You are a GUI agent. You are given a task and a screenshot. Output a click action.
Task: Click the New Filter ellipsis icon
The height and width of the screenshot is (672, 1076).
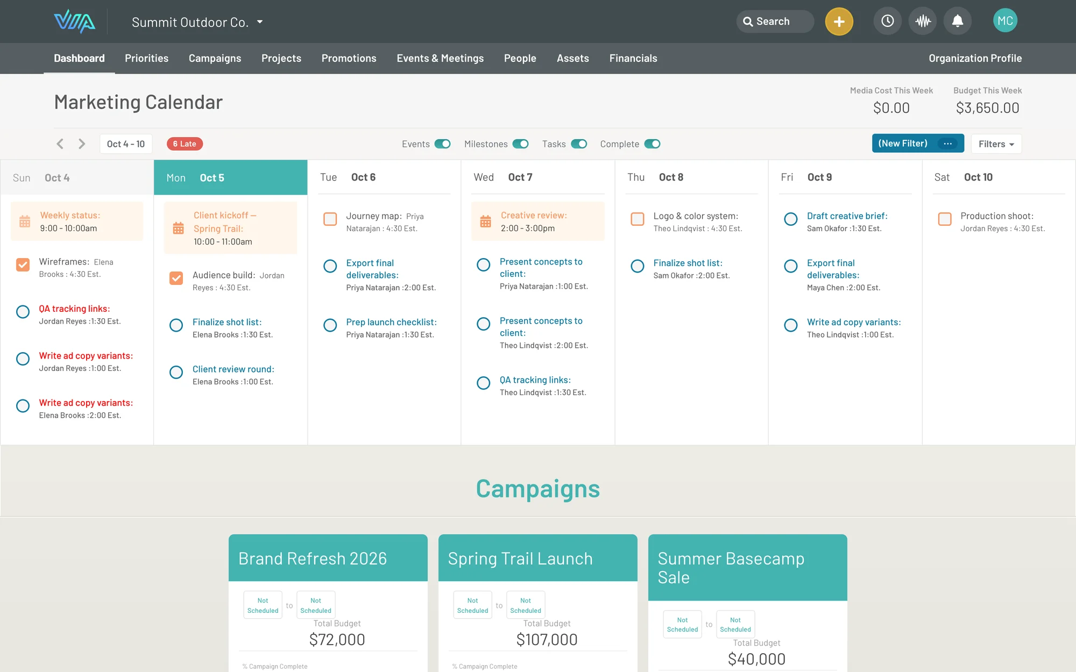pos(947,144)
